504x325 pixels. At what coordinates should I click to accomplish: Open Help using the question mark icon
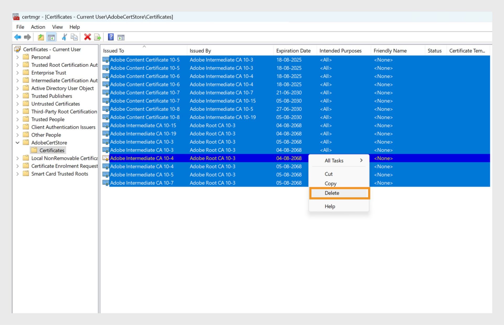coord(111,37)
